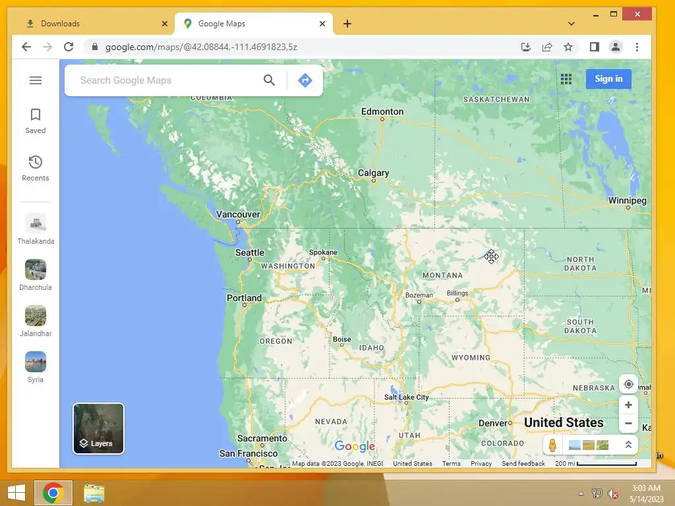Click the install app icon

coord(525,47)
